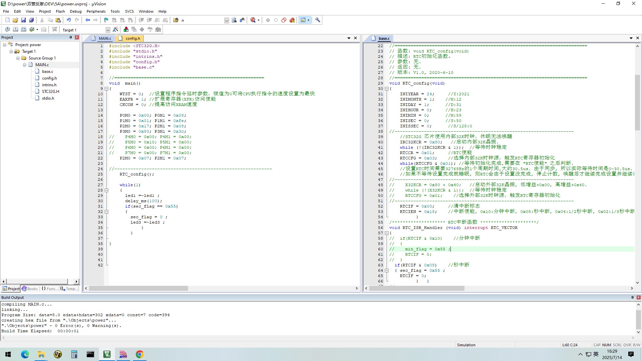Screen dimensions: 642x361
Task: Open the Pack Installer icon
Action: 158,29
